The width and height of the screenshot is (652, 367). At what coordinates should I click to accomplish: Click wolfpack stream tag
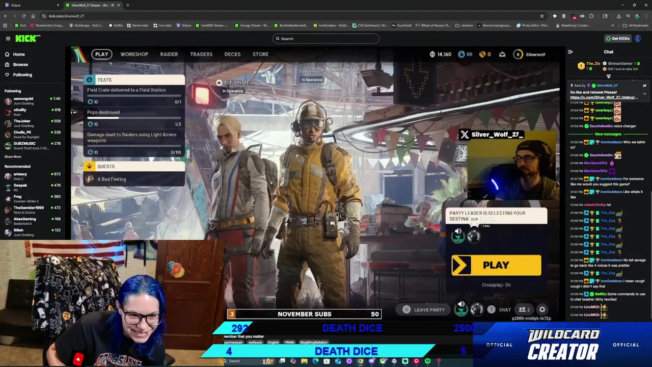255,343
